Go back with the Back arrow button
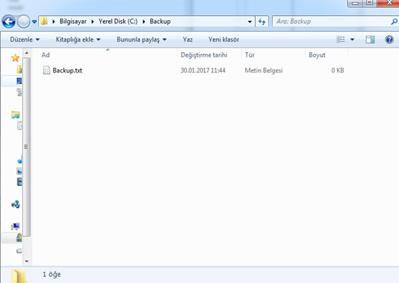The height and width of the screenshot is (283, 399). pyautogui.click(x=9, y=22)
